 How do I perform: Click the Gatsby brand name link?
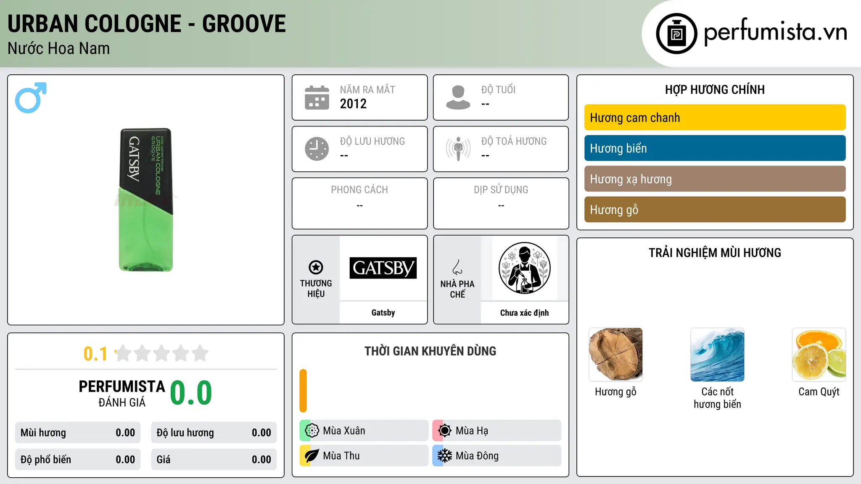383,313
